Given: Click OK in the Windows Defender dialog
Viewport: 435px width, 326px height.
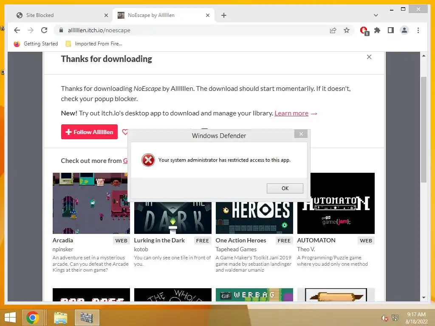Looking at the screenshot, I should (285, 188).
